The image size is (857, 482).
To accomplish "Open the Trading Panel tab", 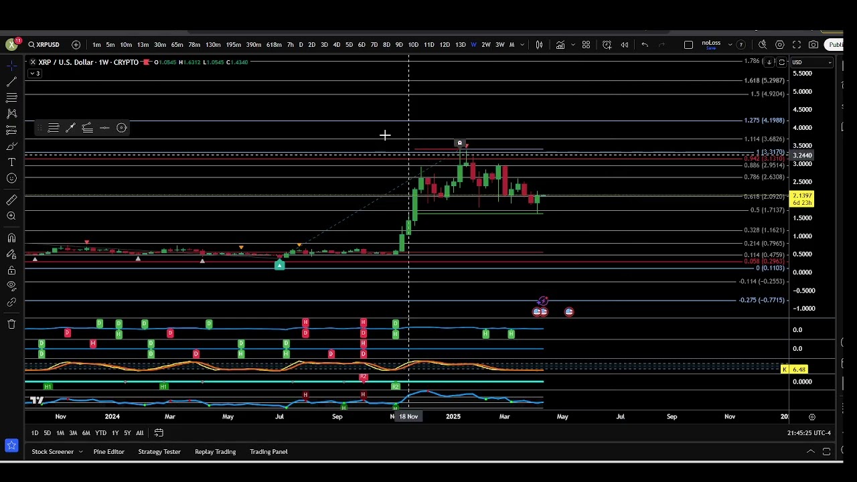I will (x=268, y=452).
